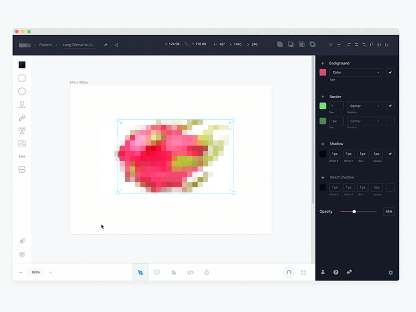The width and height of the screenshot is (416, 312).
Task: Toggle the link proportions icon between w and h
Action: click(187, 44)
